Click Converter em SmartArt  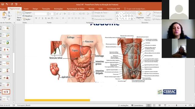pos(102,19)
